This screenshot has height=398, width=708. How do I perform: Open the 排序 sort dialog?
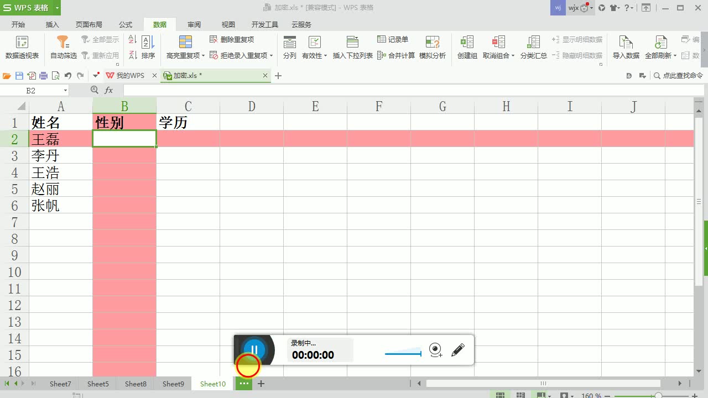coord(148,48)
